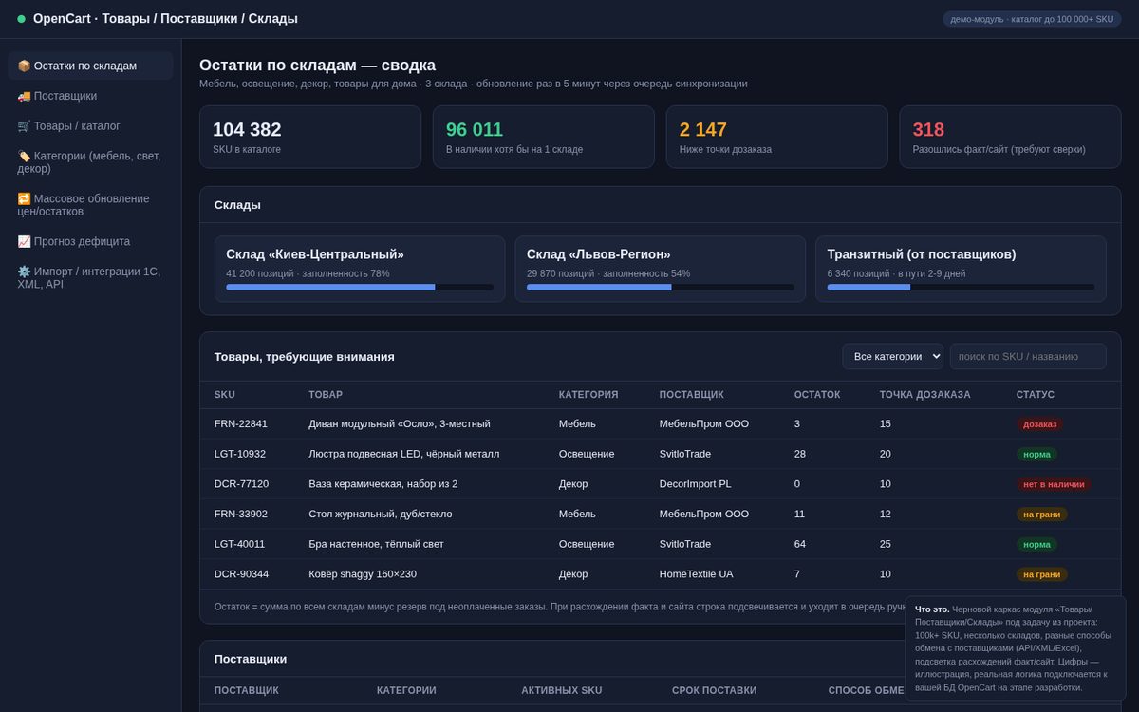1139x712 pixels.
Task: Click the Категория column header
Action: pos(588,395)
